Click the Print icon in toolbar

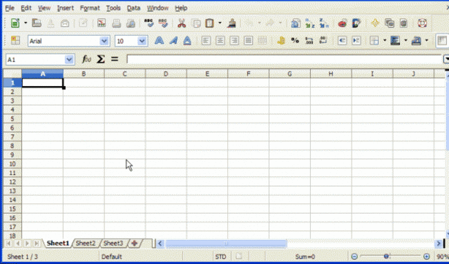tap(116, 23)
